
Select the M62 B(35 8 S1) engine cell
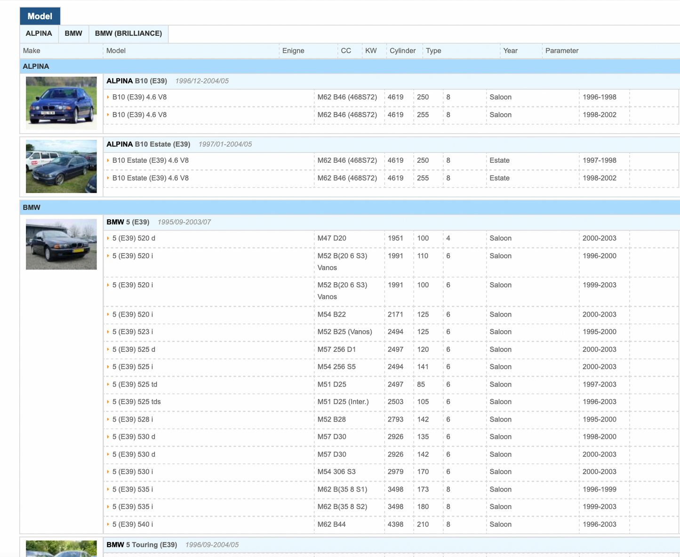tap(342, 490)
